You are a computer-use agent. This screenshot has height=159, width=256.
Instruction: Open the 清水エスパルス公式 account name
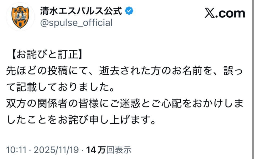[x=81, y=11]
